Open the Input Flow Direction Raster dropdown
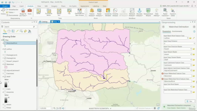 click(x=191, y=49)
